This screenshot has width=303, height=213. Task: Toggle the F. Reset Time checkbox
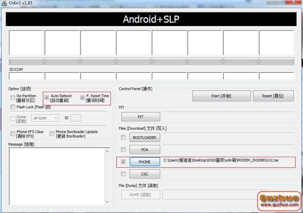pyautogui.click(x=82, y=98)
